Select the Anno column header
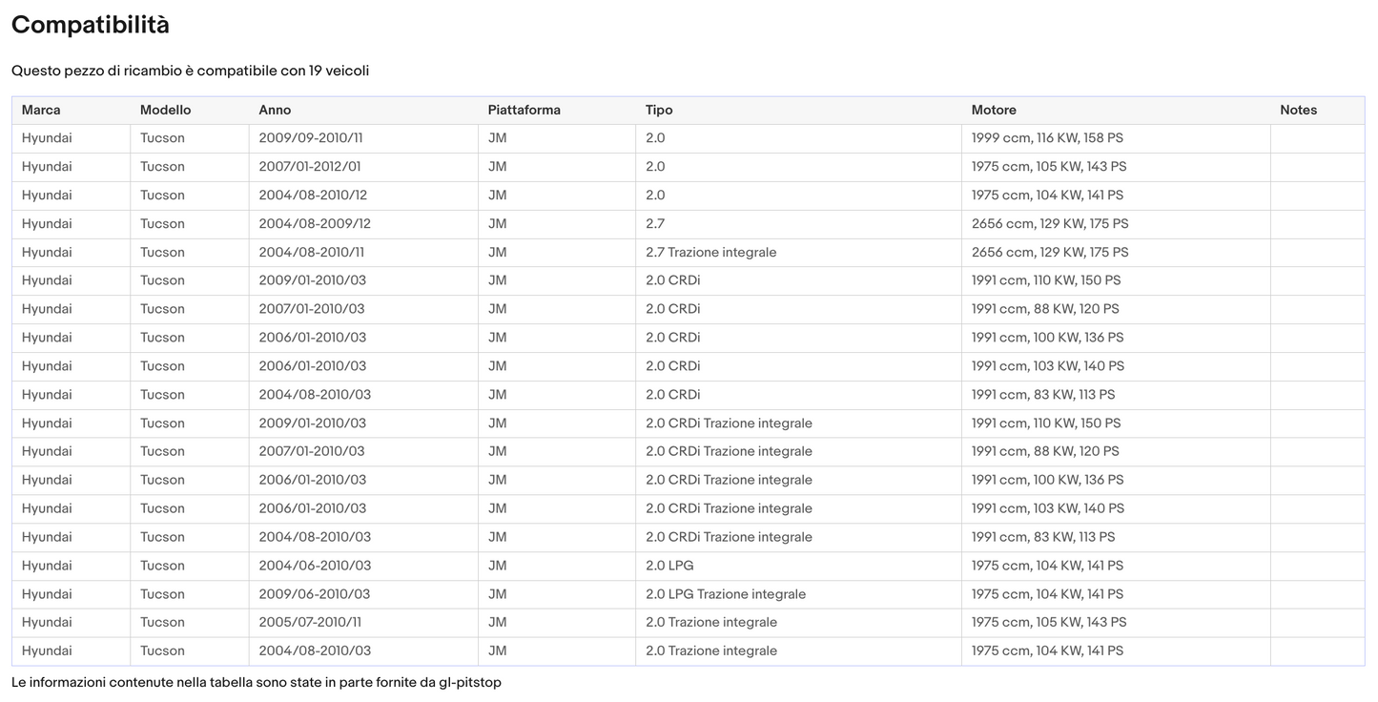 (x=275, y=110)
